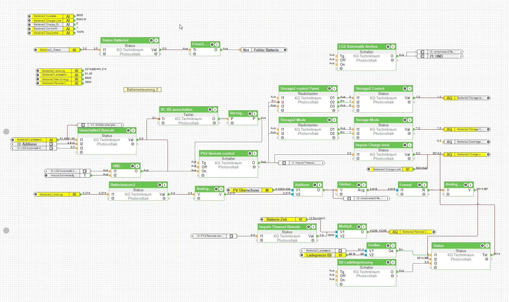Click info icon on Storage2 Control status block

(410, 89)
